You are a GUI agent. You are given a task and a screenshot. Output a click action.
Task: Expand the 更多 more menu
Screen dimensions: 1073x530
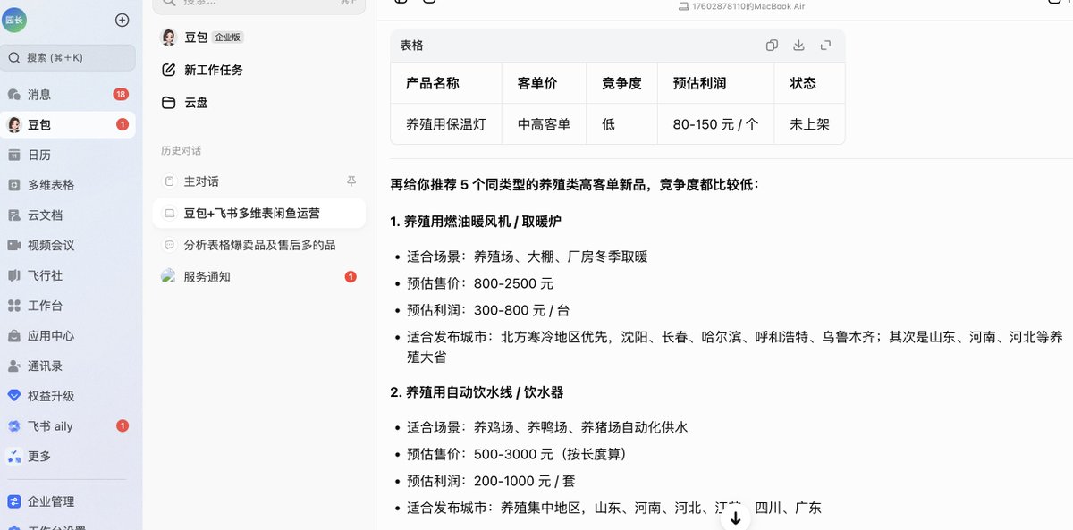(68, 456)
